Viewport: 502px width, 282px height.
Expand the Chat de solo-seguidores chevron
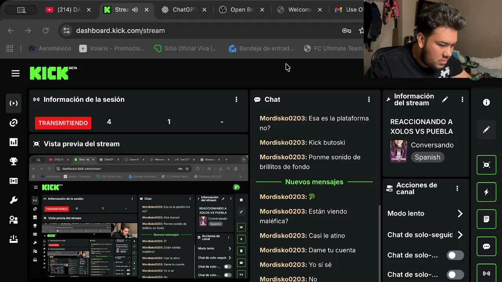(460, 235)
